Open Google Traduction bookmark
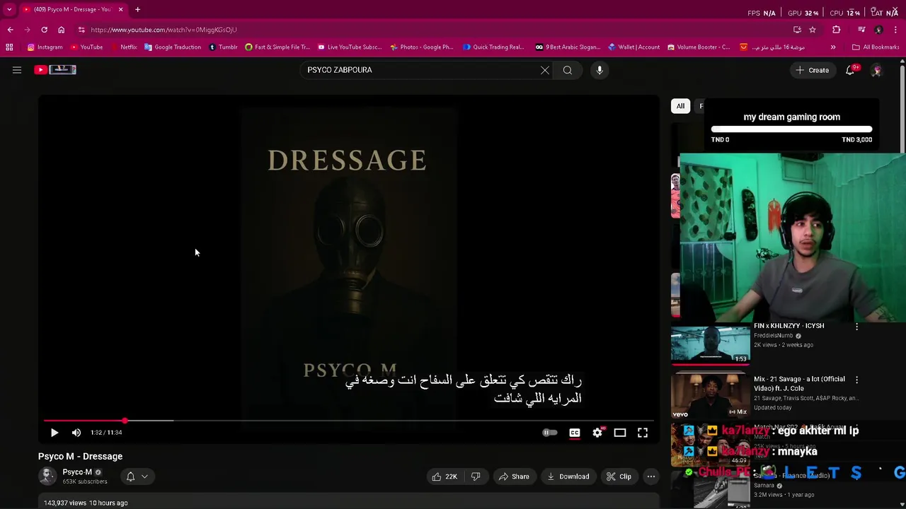 tap(173, 47)
